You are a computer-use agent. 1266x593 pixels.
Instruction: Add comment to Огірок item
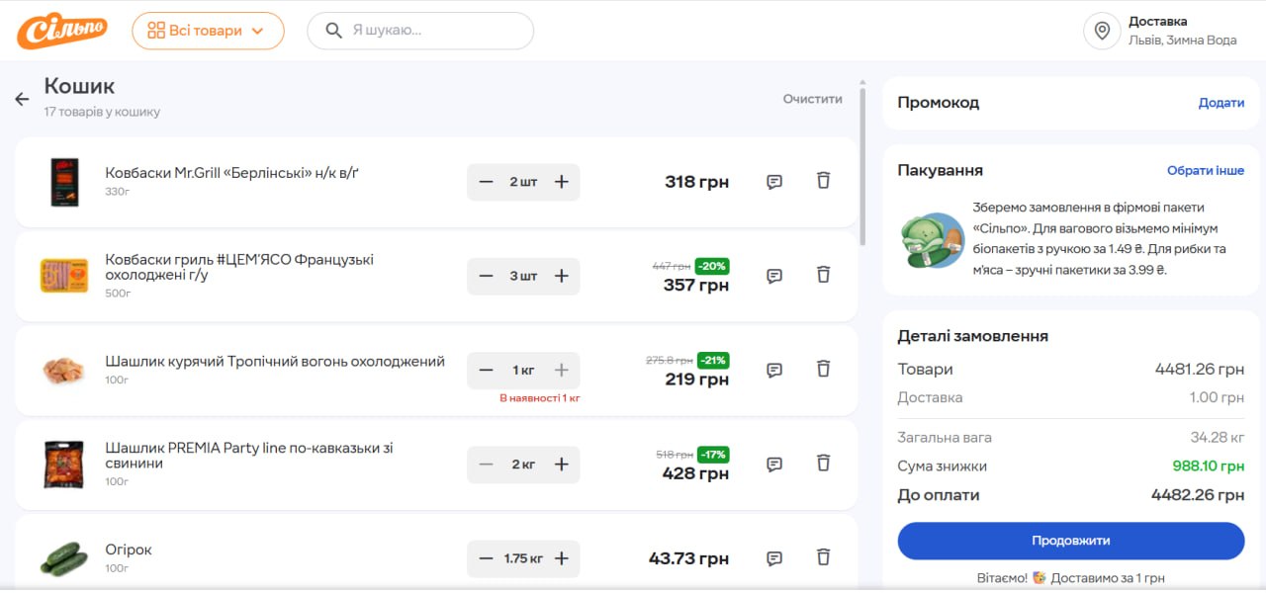point(774,558)
